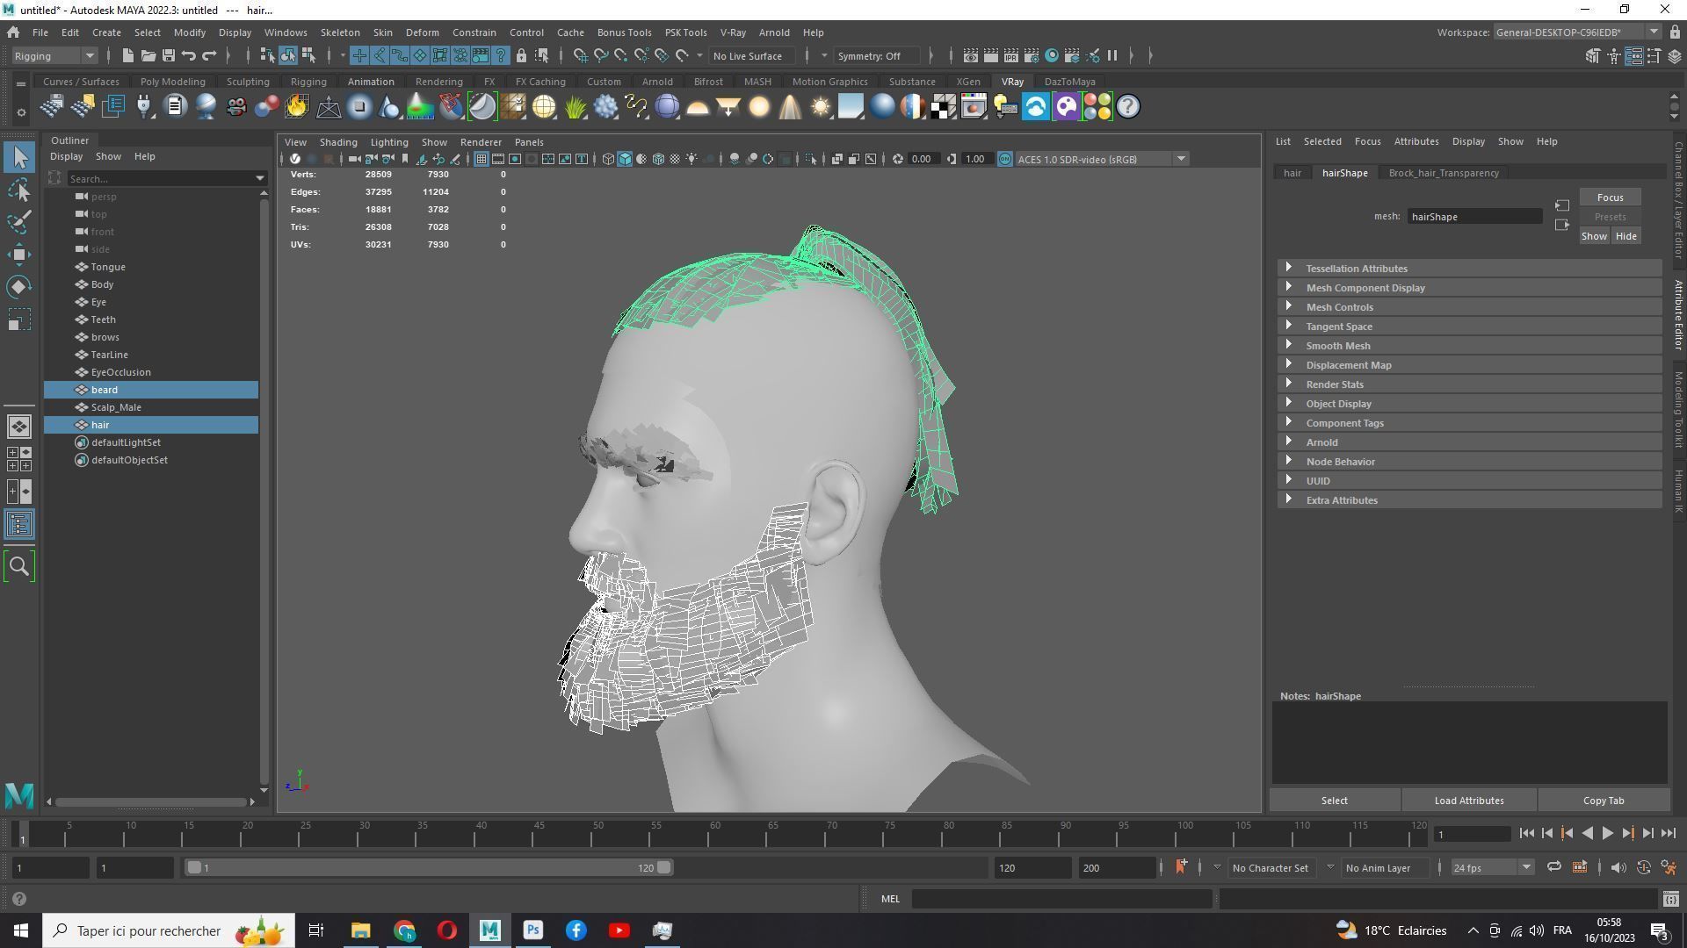Click the Open scene folder icon

point(148,55)
